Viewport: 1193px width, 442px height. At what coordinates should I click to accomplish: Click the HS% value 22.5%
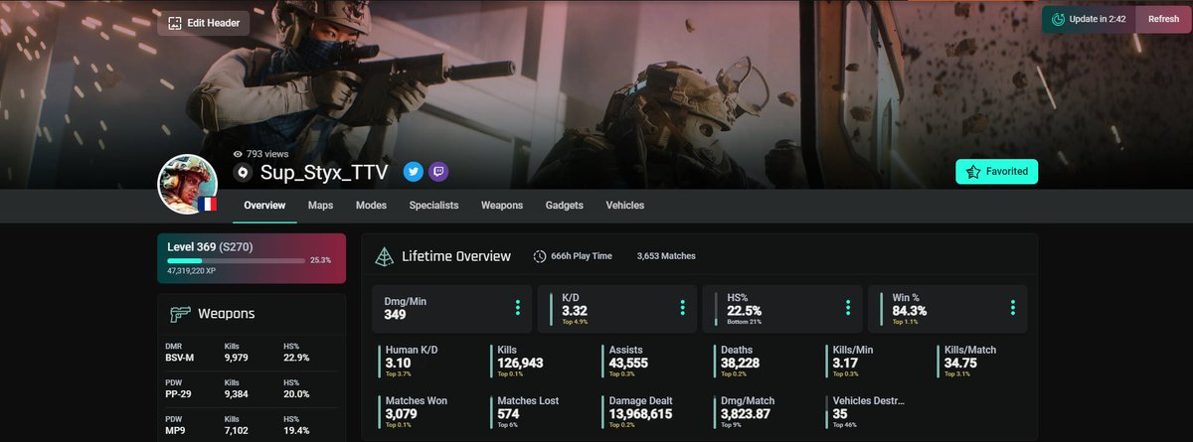pos(744,311)
